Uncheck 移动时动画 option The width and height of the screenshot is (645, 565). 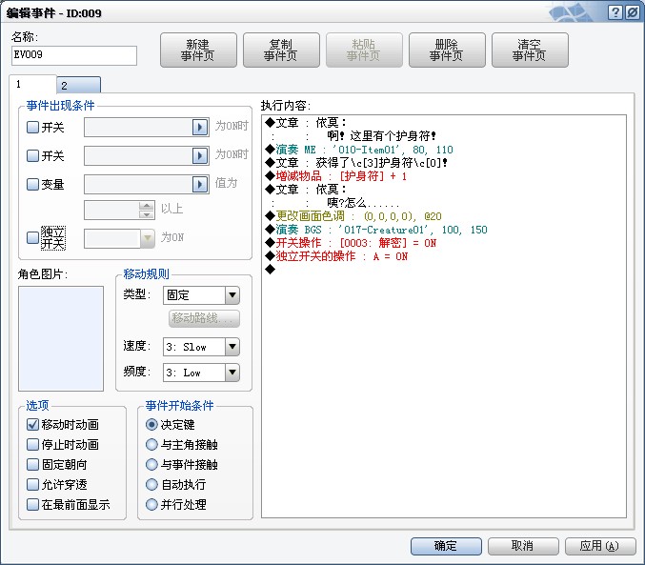tap(32, 424)
